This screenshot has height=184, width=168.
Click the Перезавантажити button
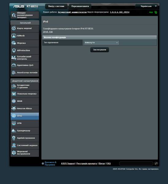click(80, 6)
